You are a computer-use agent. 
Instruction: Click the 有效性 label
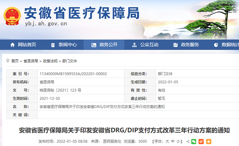click(139, 91)
